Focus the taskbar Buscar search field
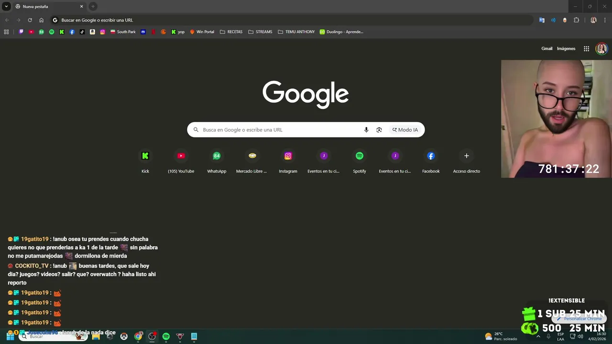Image resolution: width=612 pixels, height=344 pixels. [53, 336]
